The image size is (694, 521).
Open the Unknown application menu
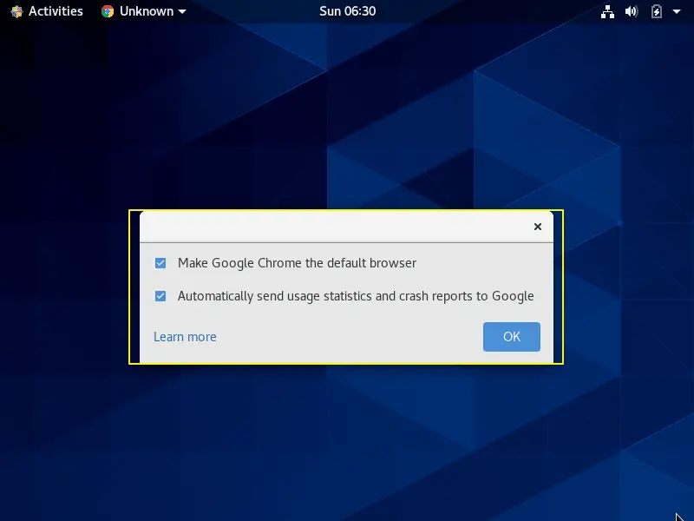(x=143, y=11)
